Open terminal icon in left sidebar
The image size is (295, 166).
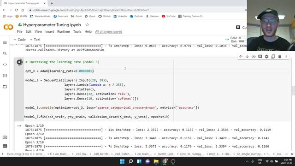coord(5,146)
